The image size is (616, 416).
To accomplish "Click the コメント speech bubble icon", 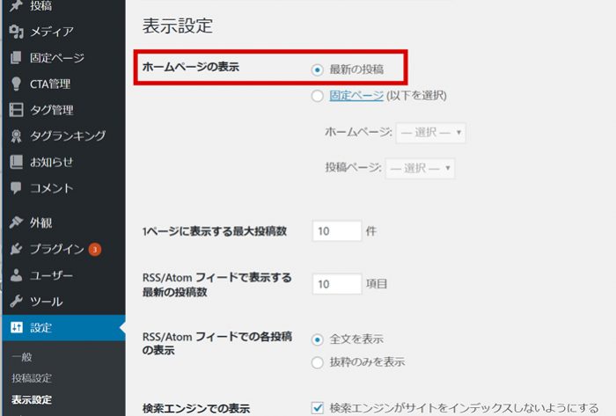I will click(15, 188).
